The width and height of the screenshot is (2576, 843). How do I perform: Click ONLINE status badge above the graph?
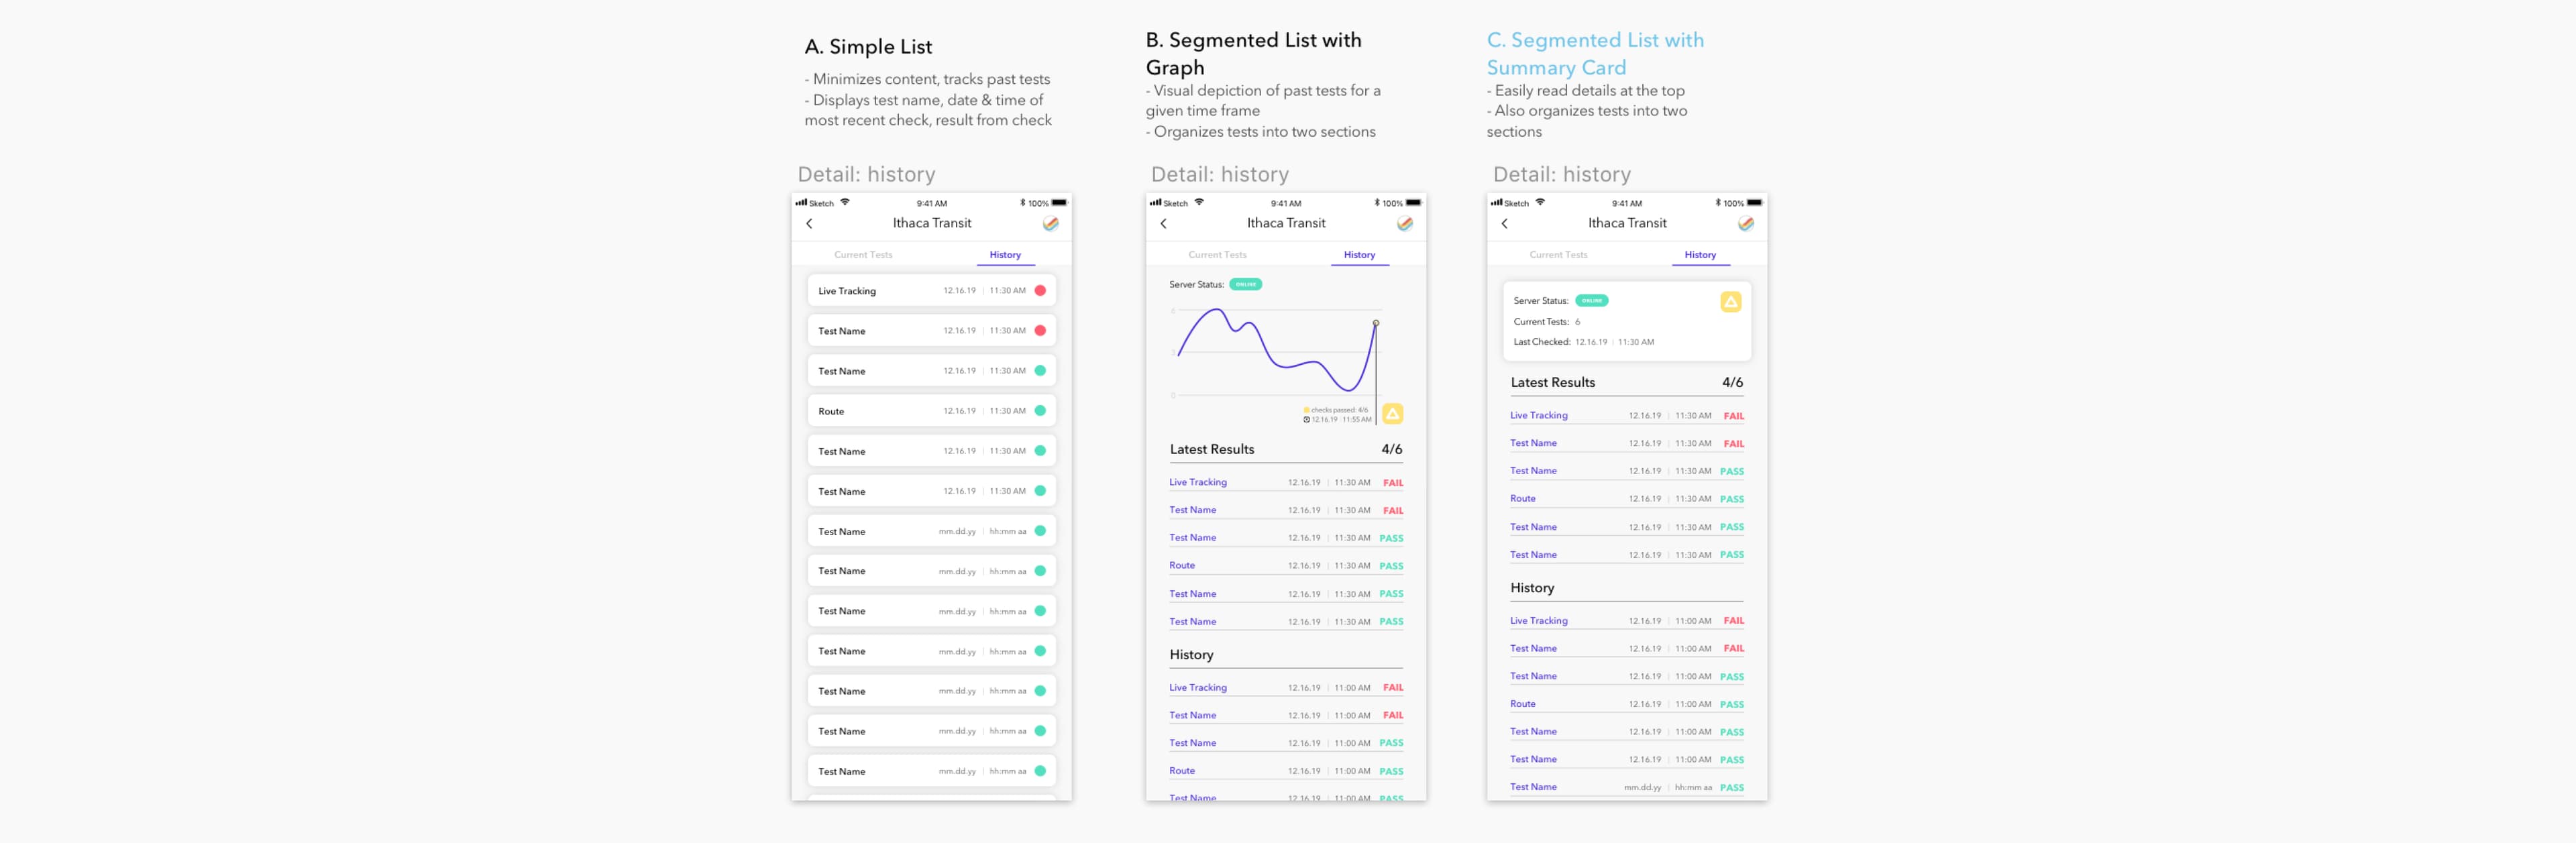click(x=1245, y=285)
